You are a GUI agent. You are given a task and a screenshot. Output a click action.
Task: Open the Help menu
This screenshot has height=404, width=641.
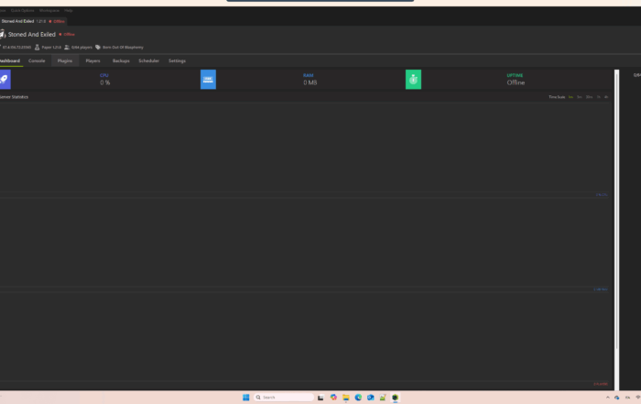pyautogui.click(x=69, y=10)
